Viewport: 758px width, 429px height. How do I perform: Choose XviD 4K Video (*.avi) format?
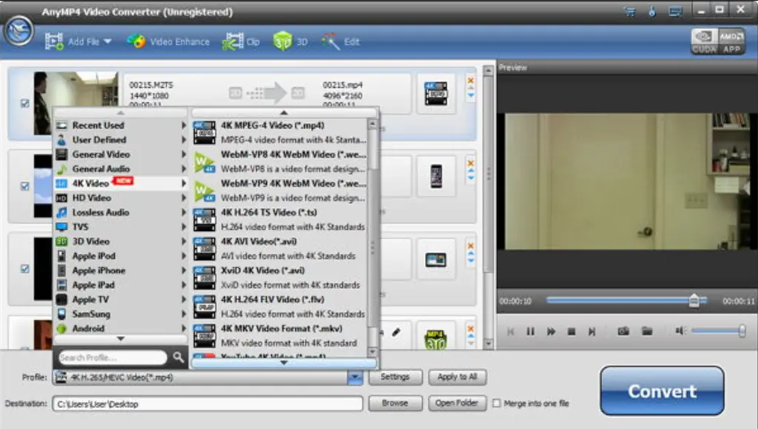[280, 277]
